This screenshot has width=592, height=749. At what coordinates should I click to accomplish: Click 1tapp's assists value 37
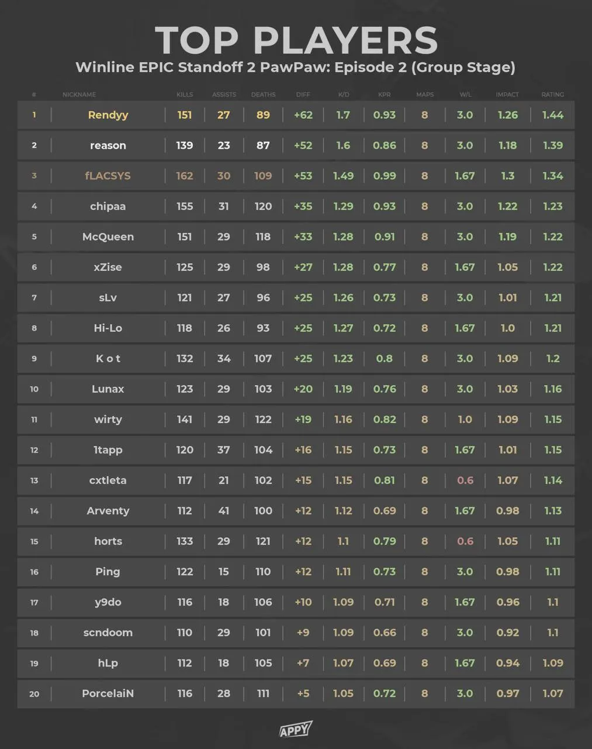[x=224, y=450]
